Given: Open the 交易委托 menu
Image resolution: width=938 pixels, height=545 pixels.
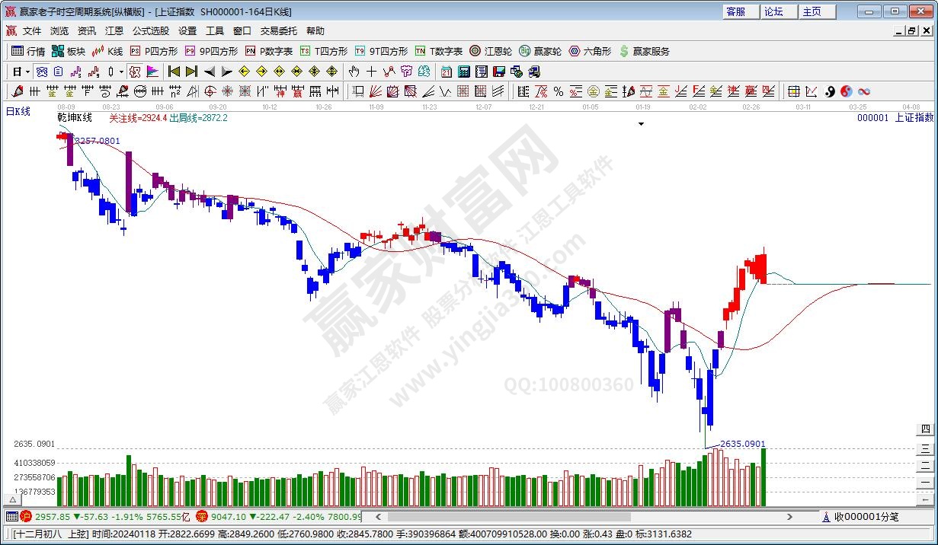Looking at the screenshot, I should point(278,31).
